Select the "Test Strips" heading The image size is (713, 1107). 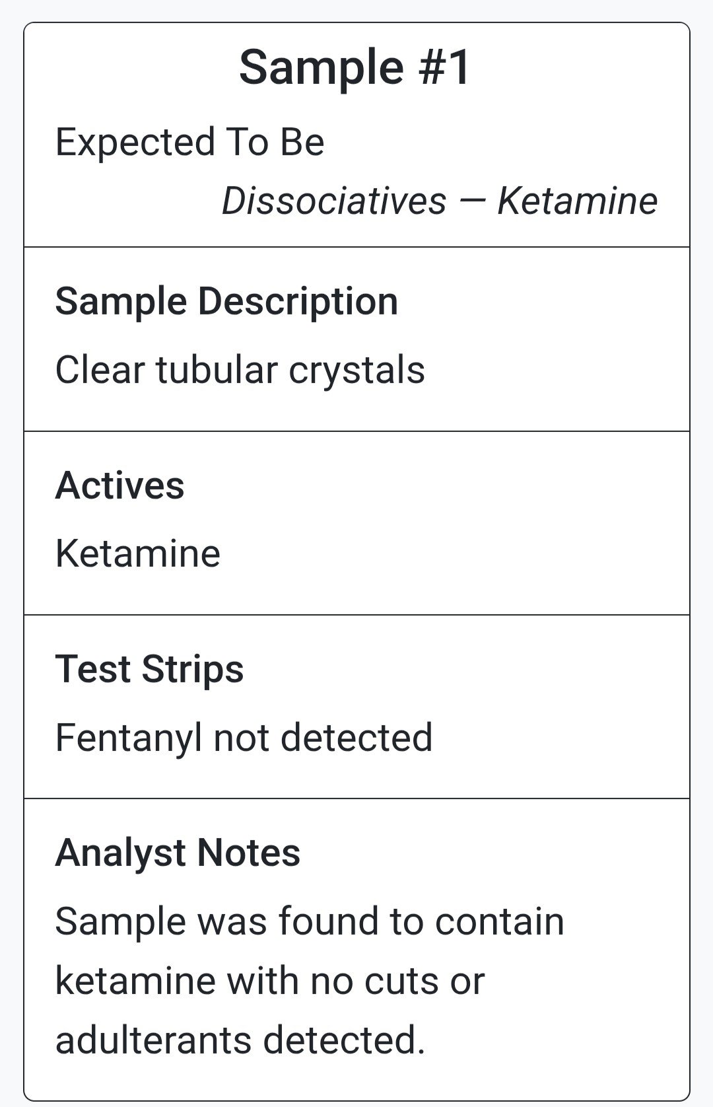tap(150, 669)
